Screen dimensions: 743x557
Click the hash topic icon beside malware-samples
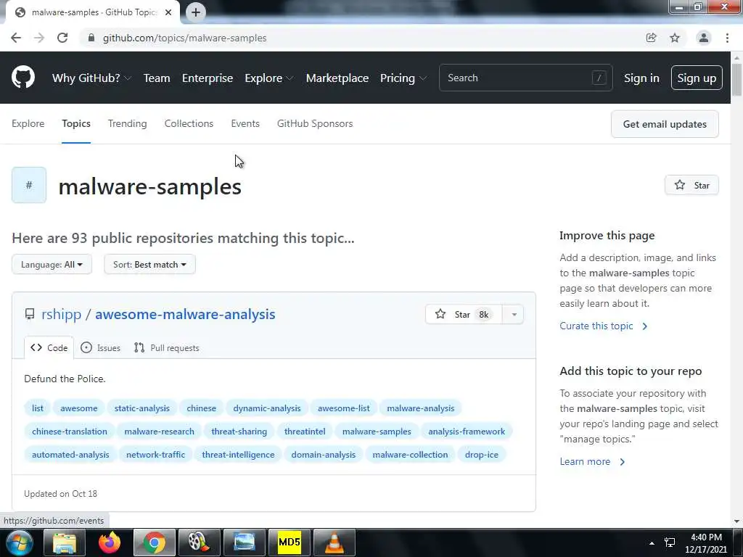(29, 185)
